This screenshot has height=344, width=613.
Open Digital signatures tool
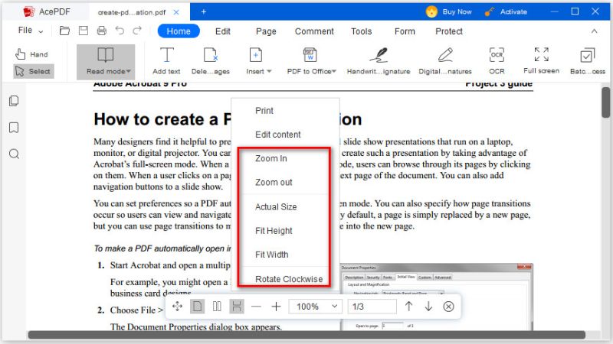(445, 61)
